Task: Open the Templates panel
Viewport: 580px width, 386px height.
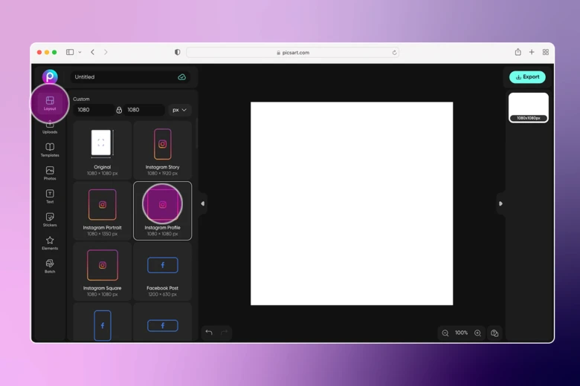Action: [50, 149]
